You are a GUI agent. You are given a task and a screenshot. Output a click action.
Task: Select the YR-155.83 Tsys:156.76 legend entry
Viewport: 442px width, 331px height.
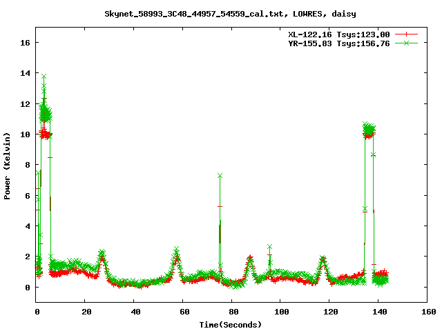click(x=353, y=43)
